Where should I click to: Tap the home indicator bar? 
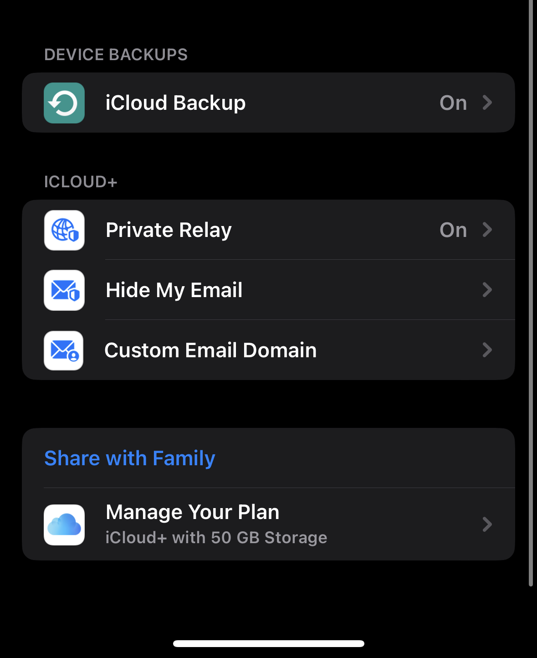click(x=269, y=643)
